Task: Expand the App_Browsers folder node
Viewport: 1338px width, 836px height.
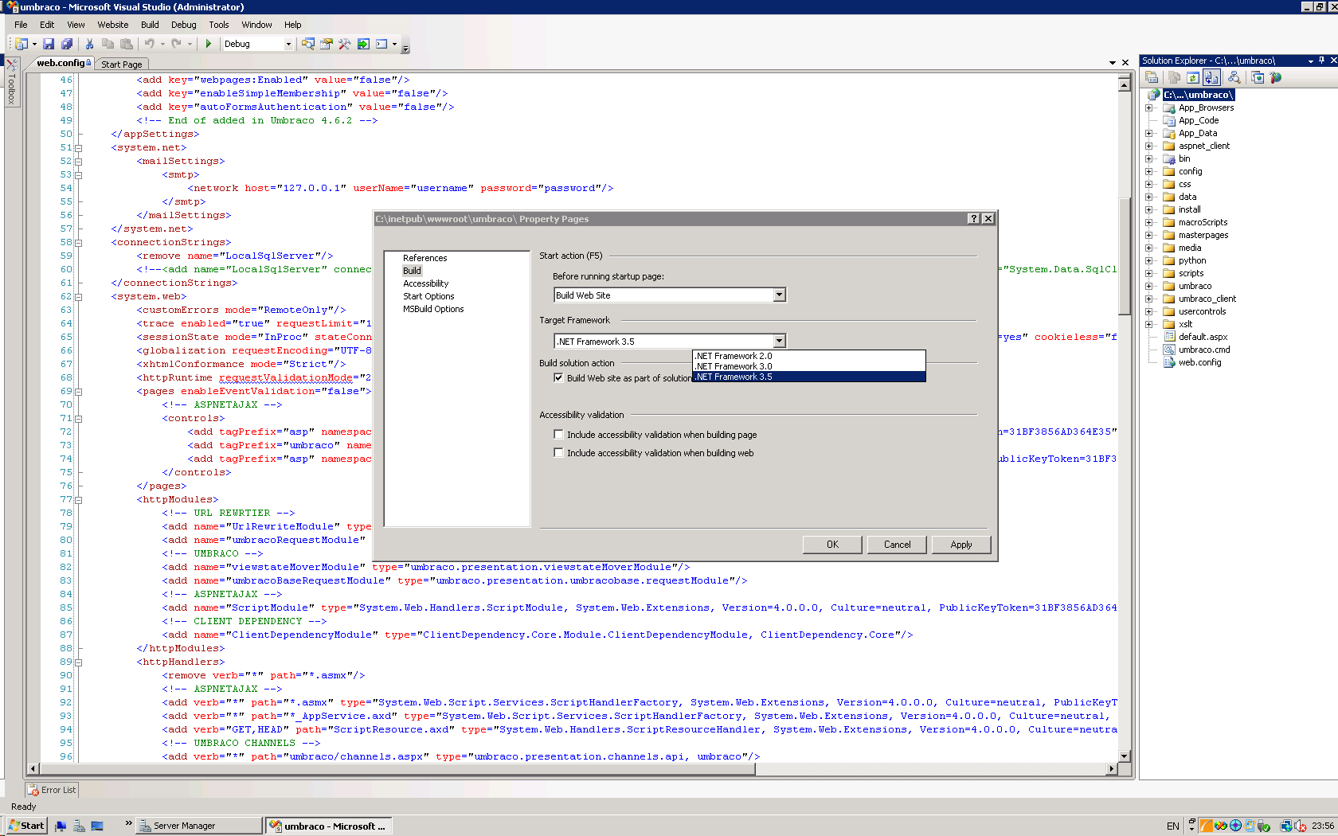Action: pos(1149,108)
